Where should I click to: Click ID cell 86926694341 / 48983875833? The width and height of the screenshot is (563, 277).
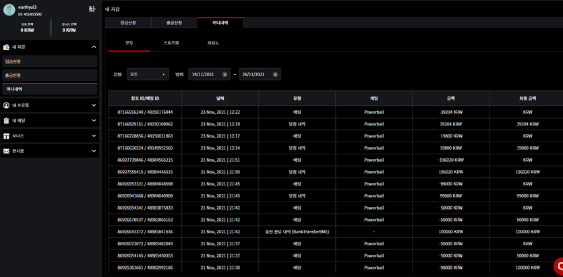click(145, 208)
